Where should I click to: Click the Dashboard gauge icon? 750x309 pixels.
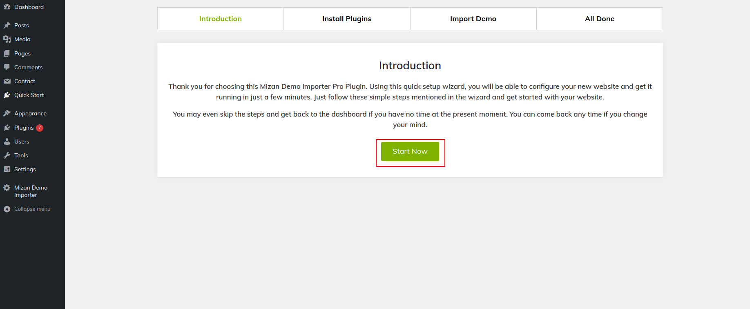[x=7, y=7]
